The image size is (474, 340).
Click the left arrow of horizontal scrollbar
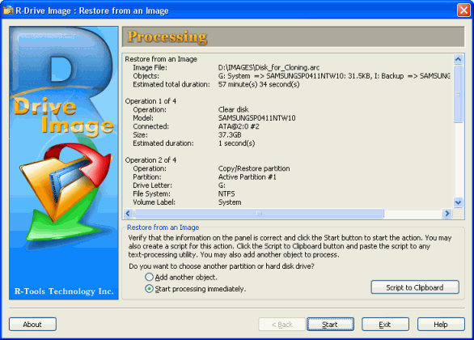pyautogui.click(x=128, y=214)
